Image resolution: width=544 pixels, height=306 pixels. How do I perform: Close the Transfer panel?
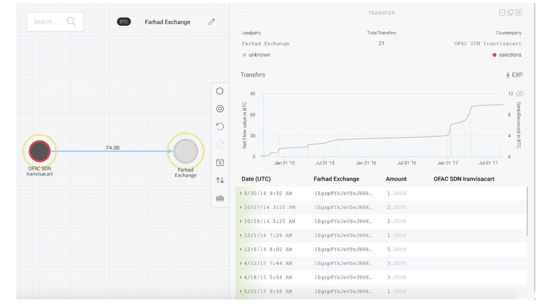(x=519, y=13)
